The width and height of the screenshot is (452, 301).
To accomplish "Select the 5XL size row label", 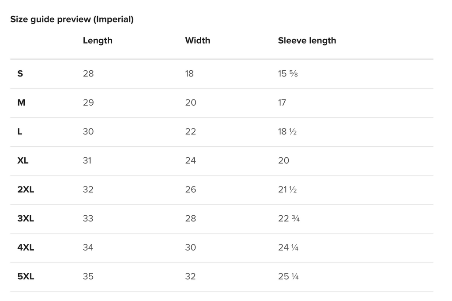I will (x=26, y=277).
